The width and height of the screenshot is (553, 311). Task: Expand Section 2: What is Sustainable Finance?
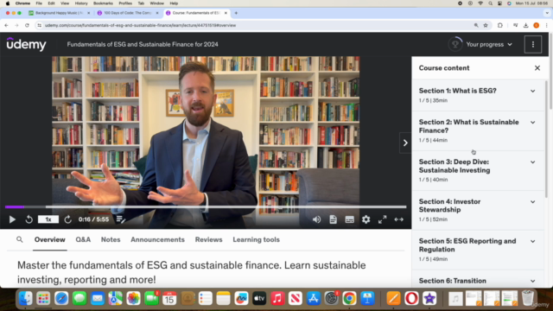click(x=478, y=130)
